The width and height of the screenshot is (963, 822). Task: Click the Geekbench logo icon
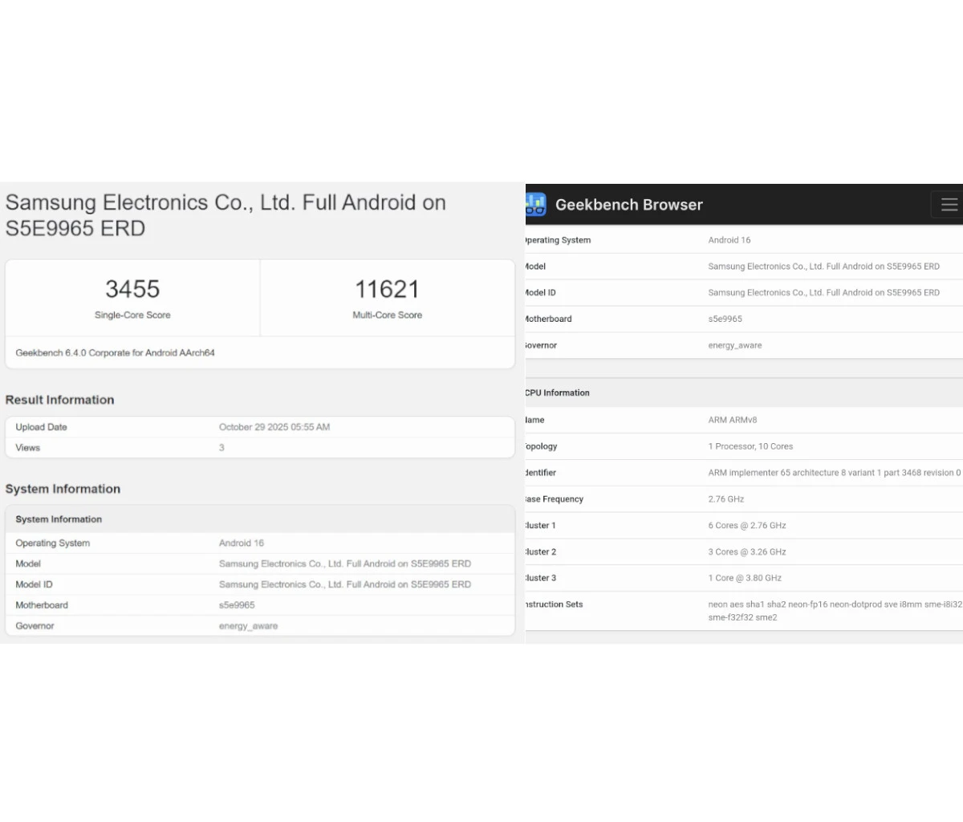tap(535, 204)
